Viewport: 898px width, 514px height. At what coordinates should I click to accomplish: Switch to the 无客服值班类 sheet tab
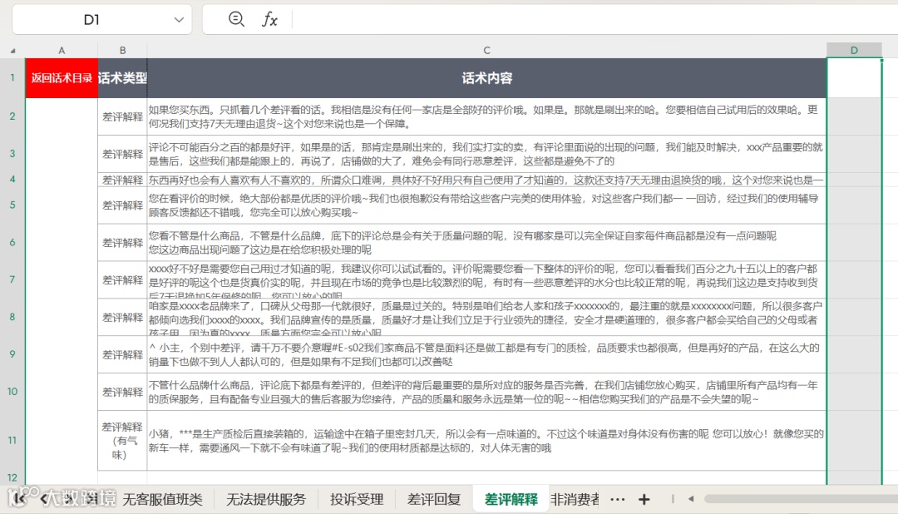point(163,500)
